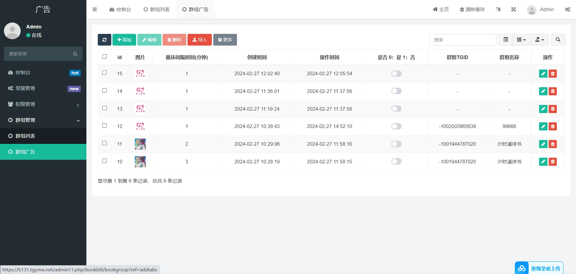Click the 导入 import button
576x274 pixels.
tap(199, 40)
